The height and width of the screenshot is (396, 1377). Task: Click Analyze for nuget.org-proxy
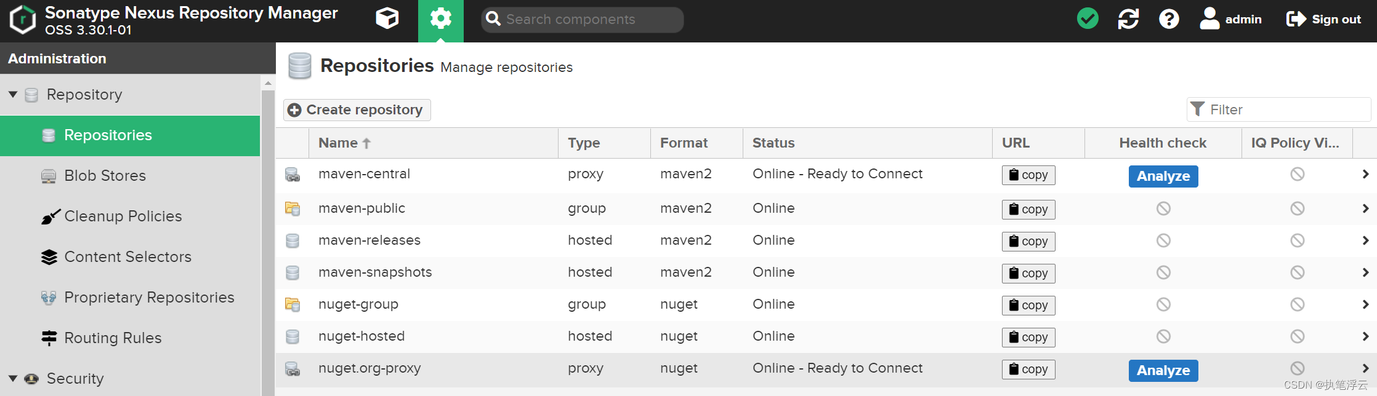coord(1163,371)
